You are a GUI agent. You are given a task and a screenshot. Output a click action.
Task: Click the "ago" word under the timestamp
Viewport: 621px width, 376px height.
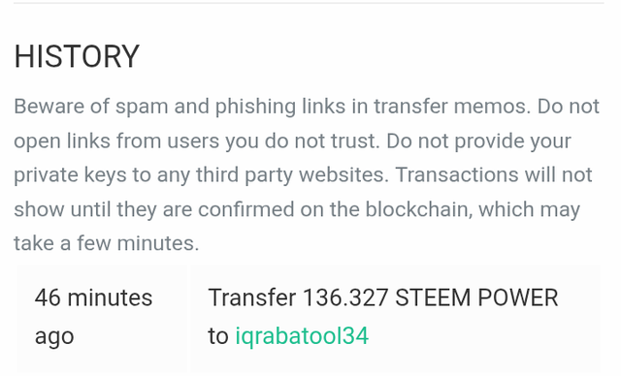pyautogui.click(x=54, y=337)
